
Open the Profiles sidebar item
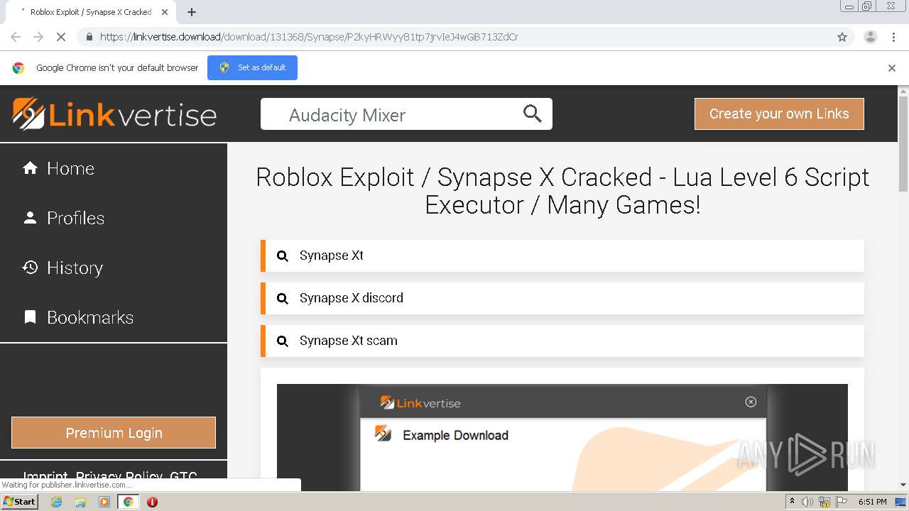(x=114, y=218)
